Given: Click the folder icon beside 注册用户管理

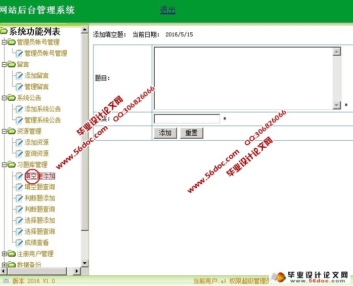Looking at the screenshot, I should point(11,254).
